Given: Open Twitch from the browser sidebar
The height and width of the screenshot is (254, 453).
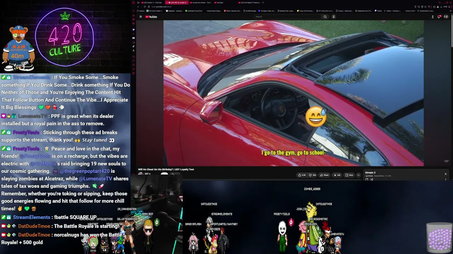Looking at the screenshot, I should coord(133,30).
